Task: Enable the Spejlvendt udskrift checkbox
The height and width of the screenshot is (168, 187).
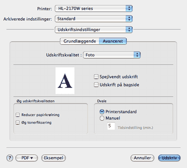Action: coord(96,77)
